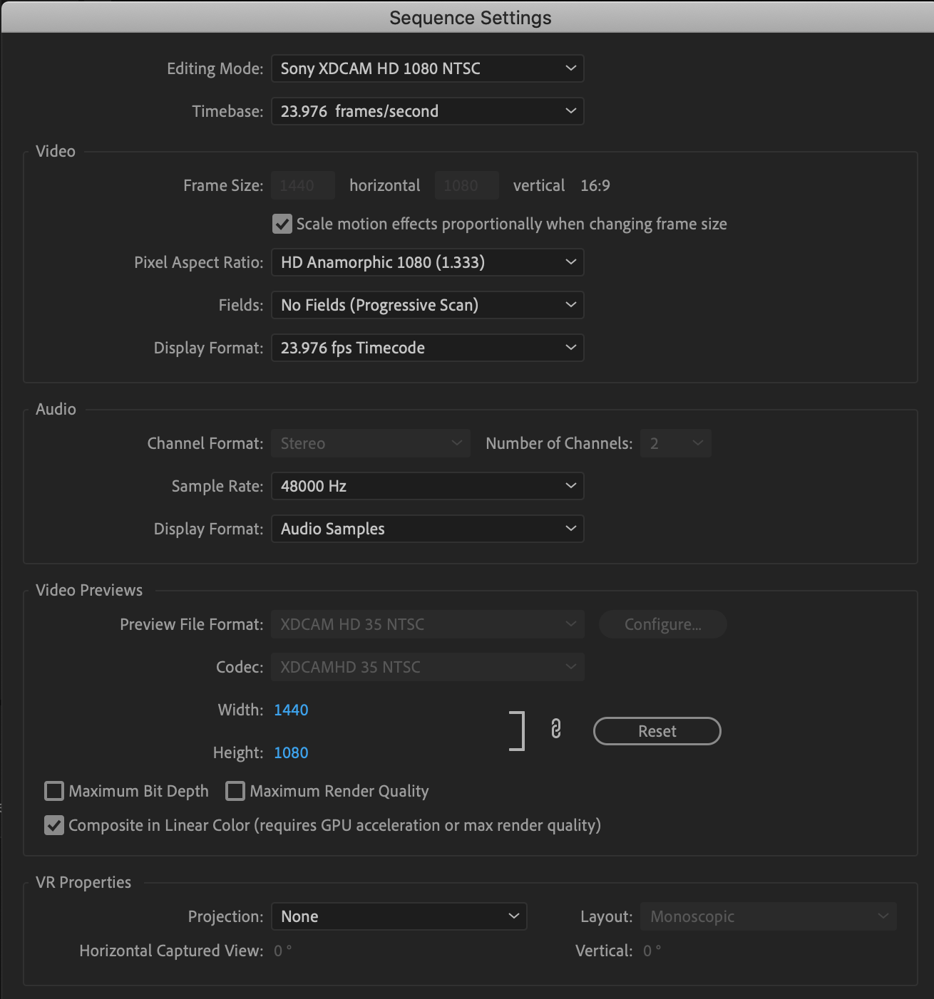The height and width of the screenshot is (999, 934).
Task: Expand the Pixel Aspect Ratio dropdown
Action: [427, 263]
